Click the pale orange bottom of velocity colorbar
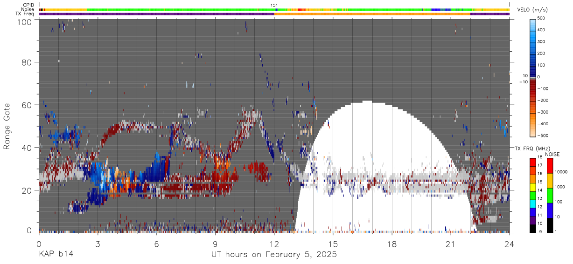 click(533, 130)
